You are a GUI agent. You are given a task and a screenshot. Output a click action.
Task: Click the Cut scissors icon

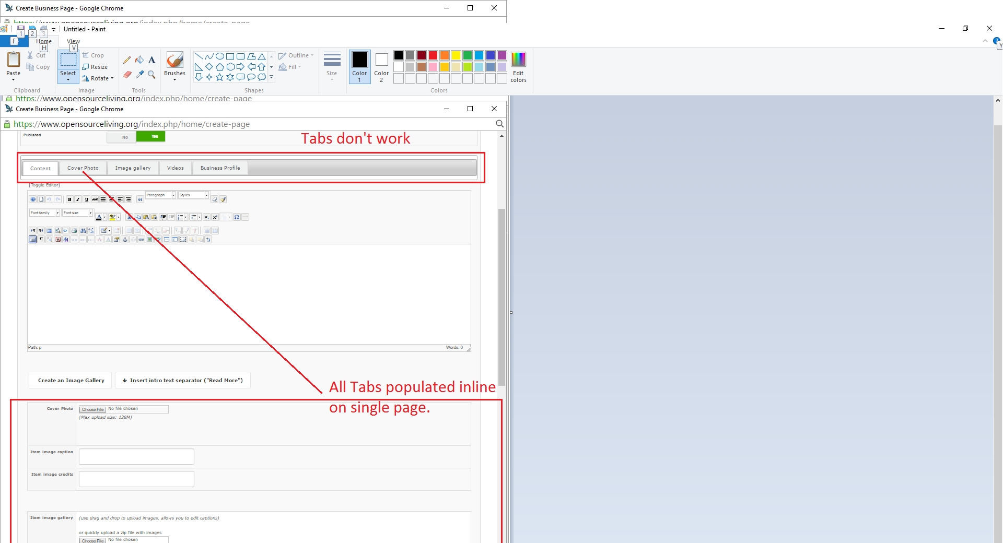click(30, 55)
